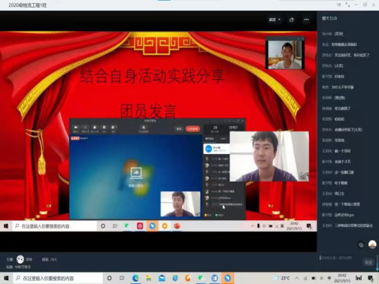
Task: Click the send button for chat message
Action: (368, 262)
